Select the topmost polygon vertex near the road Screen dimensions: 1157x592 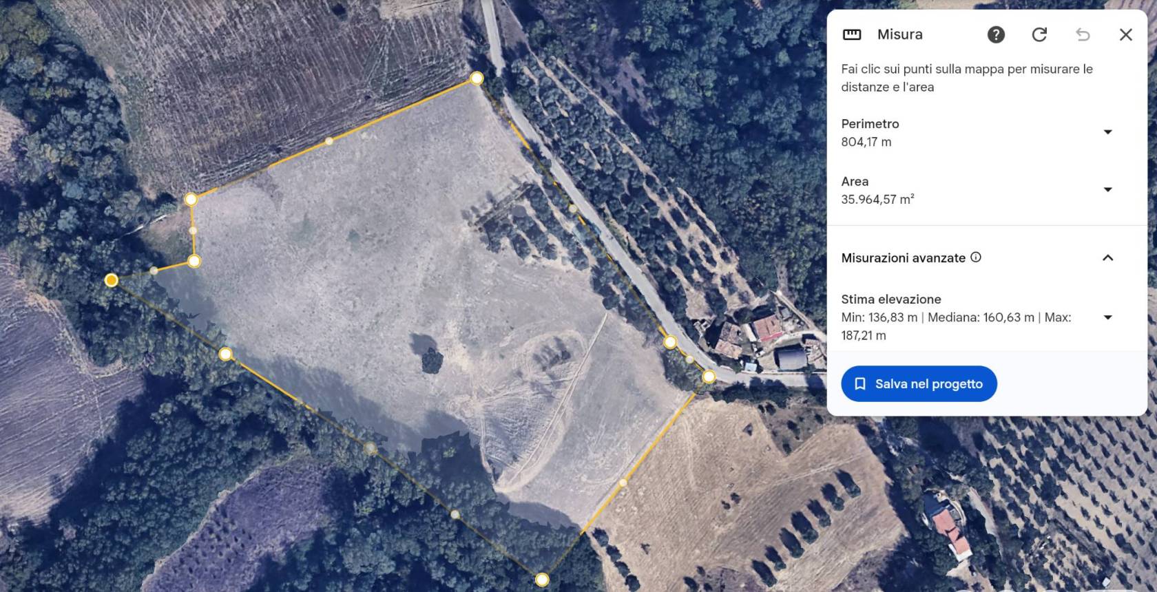coord(477,78)
